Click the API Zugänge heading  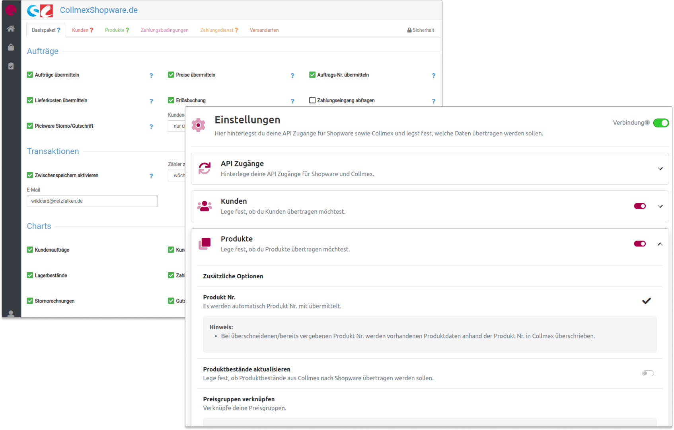tap(242, 164)
